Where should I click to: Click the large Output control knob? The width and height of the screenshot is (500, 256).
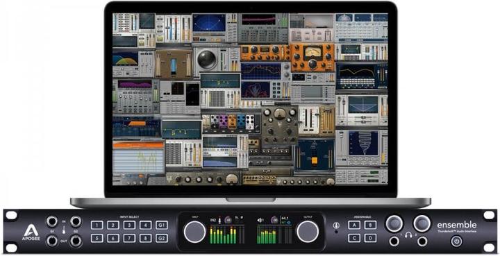pyautogui.click(x=308, y=232)
